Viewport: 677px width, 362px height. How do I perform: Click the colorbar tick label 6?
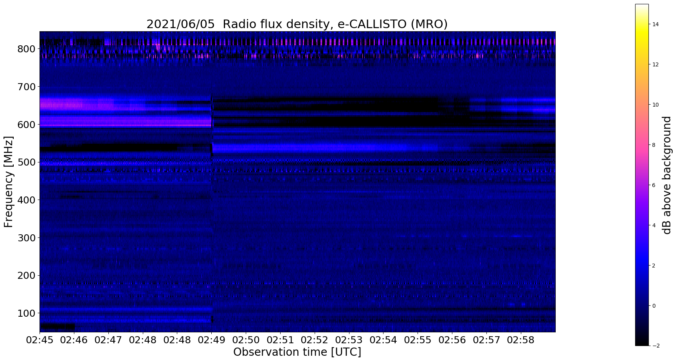click(654, 185)
